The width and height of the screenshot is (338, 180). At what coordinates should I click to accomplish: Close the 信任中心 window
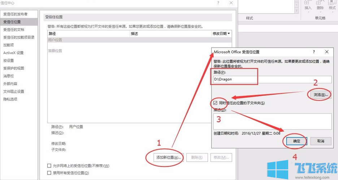[x=231, y=3]
